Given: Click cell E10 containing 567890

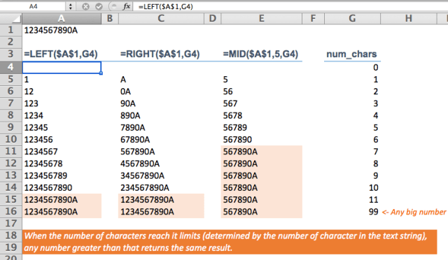Looking at the screenshot, I should click(262, 139).
